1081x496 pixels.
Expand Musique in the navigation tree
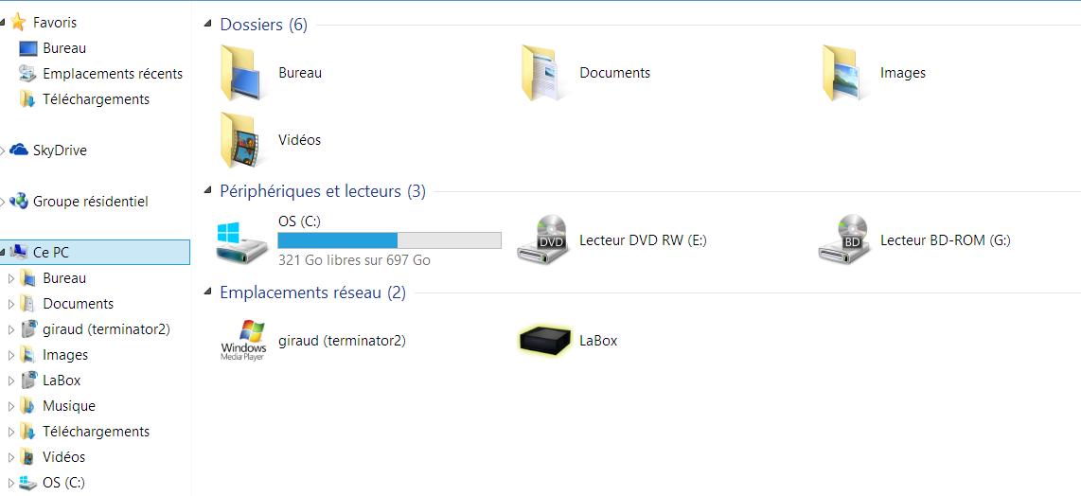pyautogui.click(x=10, y=406)
